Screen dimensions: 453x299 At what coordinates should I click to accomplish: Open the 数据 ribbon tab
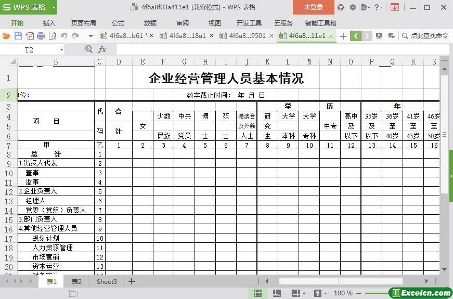click(x=150, y=23)
